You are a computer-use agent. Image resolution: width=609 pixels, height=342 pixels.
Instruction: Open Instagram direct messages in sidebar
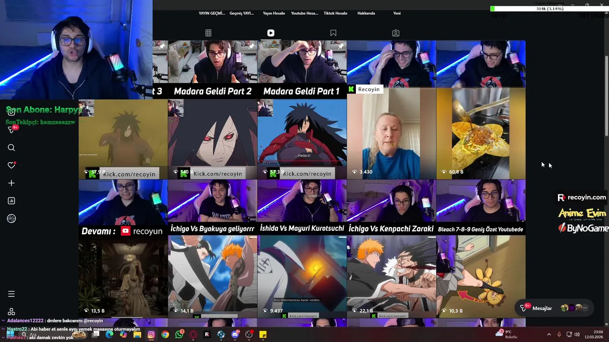click(x=12, y=129)
